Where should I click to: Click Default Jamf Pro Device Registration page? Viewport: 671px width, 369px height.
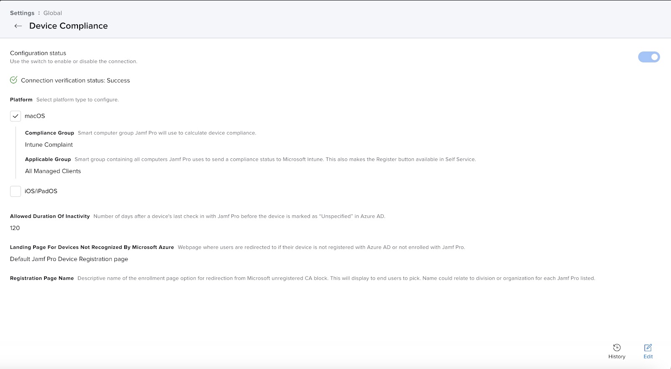[x=69, y=259]
